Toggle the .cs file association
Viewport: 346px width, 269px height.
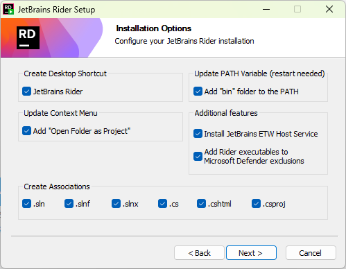pos(162,204)
